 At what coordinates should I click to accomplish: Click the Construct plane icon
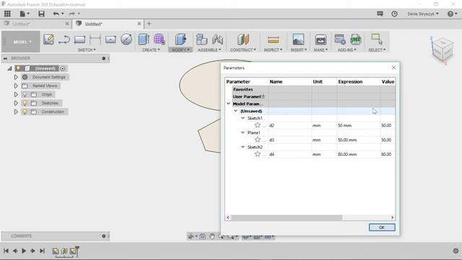pyautogui.click(x=243, y=39)
